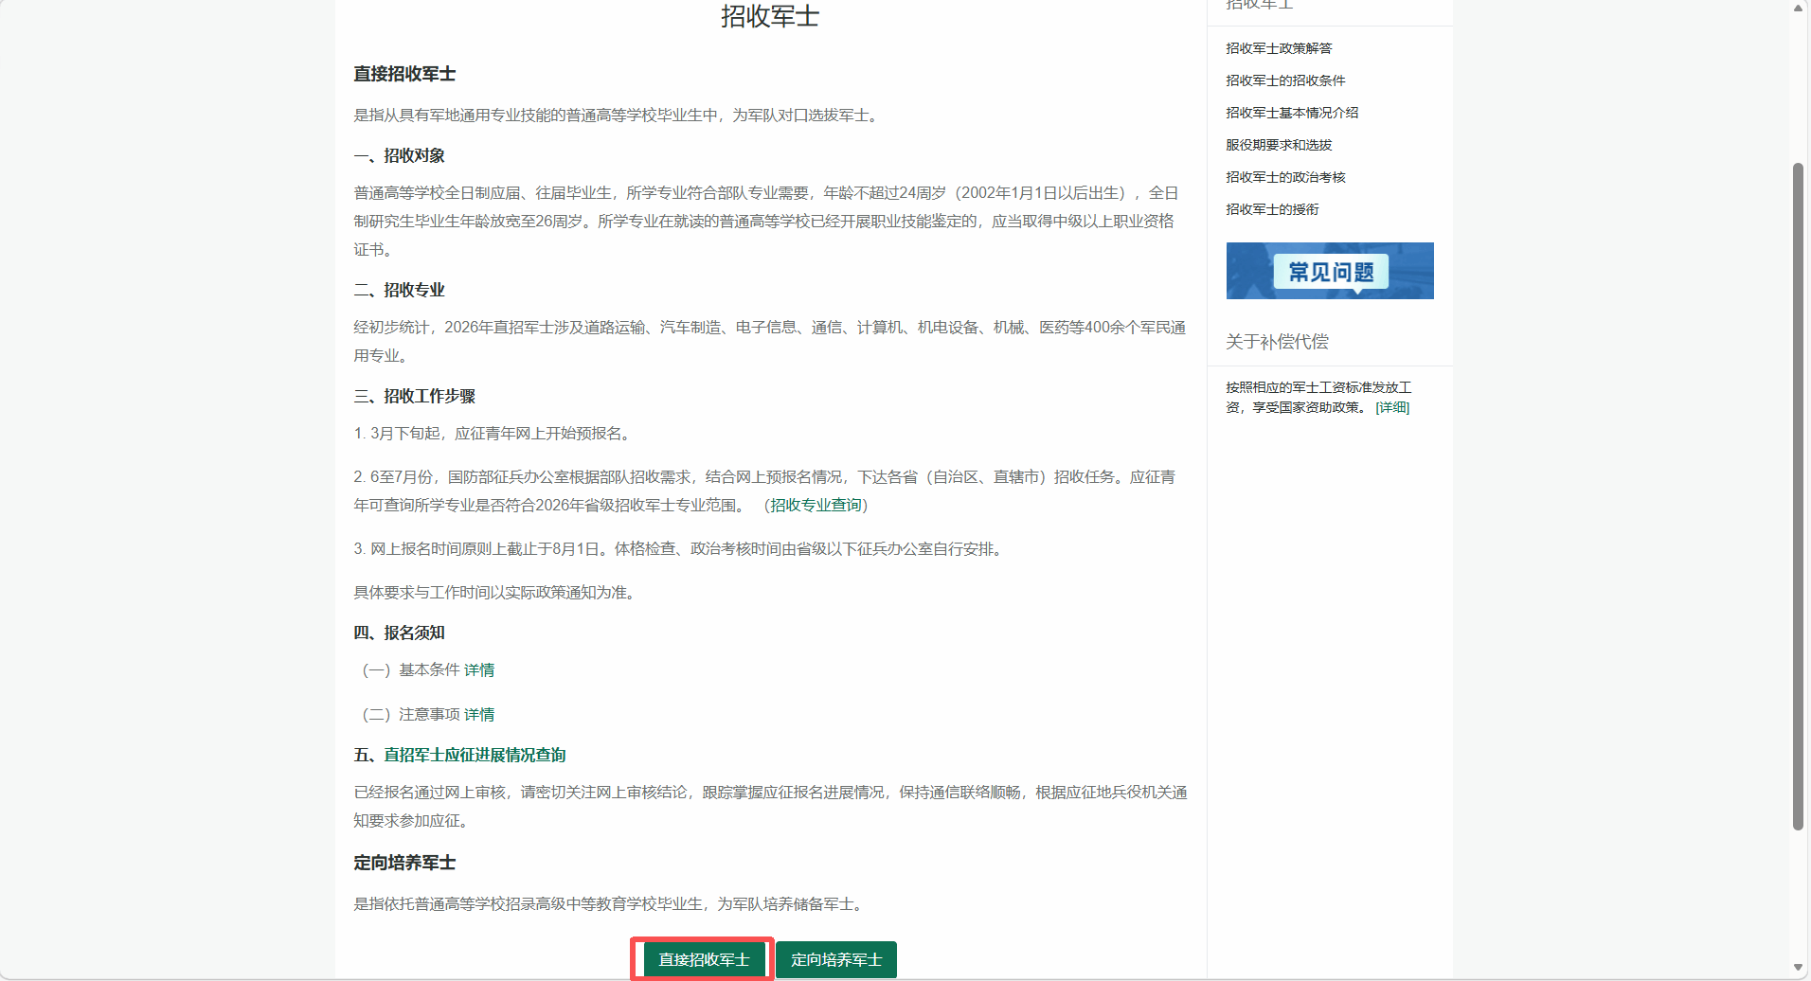
Task: Click the 直接招收军士 green button
Action: 703,959
